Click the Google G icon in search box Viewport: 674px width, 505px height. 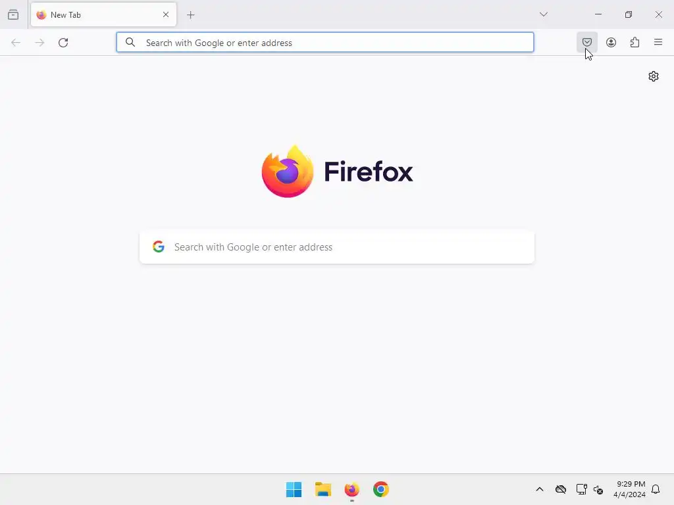pyautogui.click(x=159, y=247)
